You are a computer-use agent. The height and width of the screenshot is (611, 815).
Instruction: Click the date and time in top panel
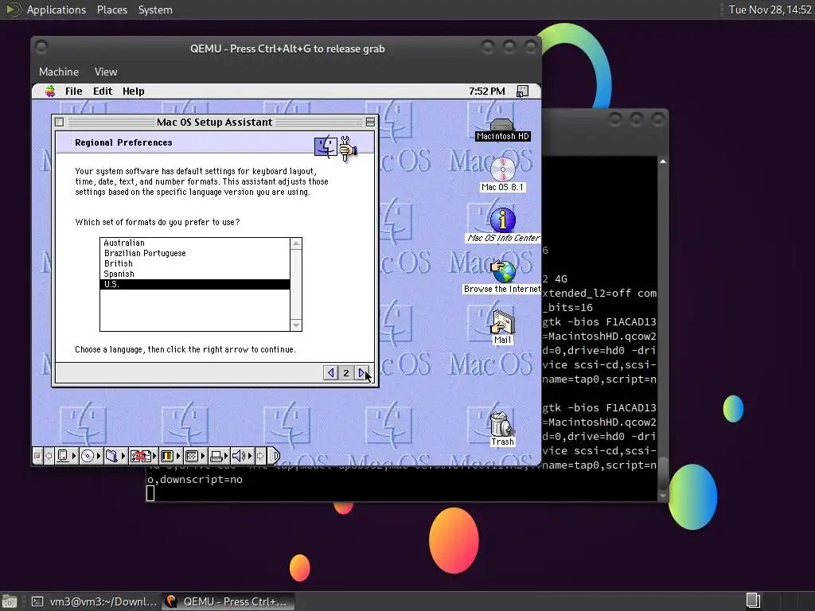click(x=770, y=10)
